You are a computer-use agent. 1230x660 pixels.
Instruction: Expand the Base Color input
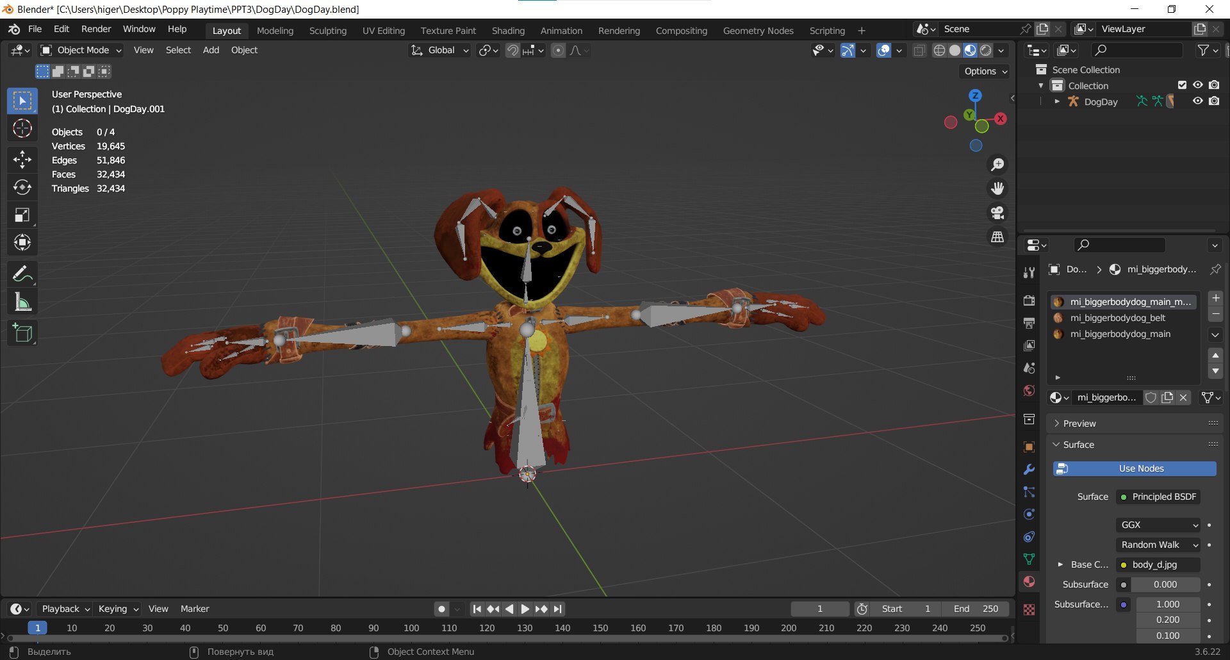coord(1060,565)
